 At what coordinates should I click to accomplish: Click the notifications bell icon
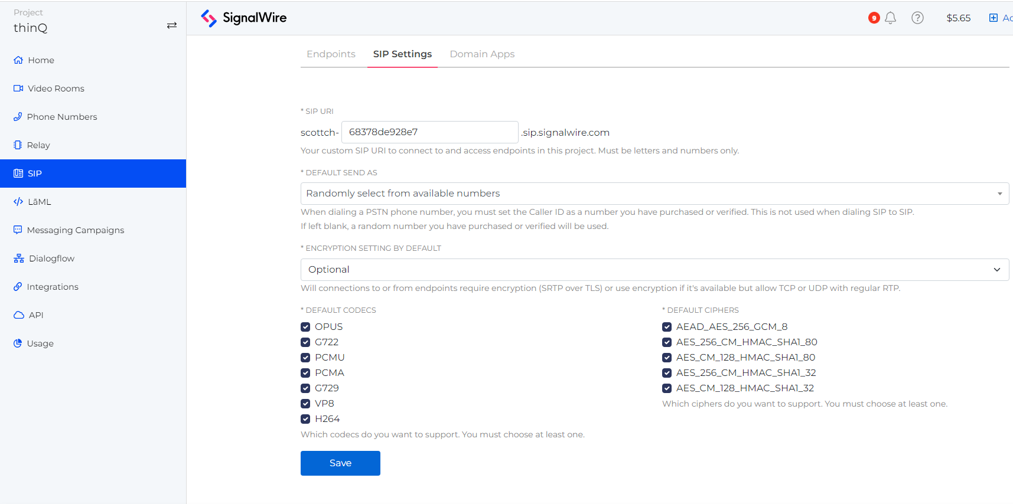(890, 18)
